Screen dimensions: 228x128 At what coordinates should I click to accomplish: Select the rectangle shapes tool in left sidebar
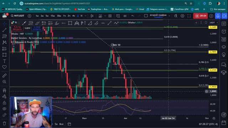click(4, 55)
